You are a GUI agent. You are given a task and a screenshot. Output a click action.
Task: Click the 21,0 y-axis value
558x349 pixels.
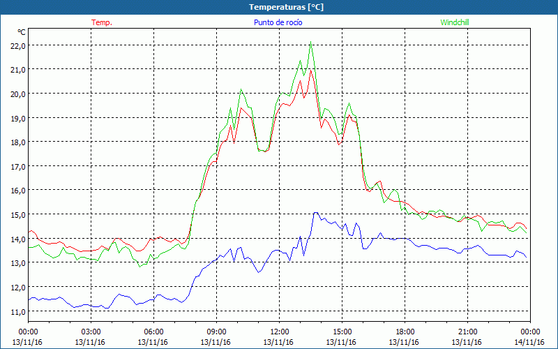coord(19,70)
